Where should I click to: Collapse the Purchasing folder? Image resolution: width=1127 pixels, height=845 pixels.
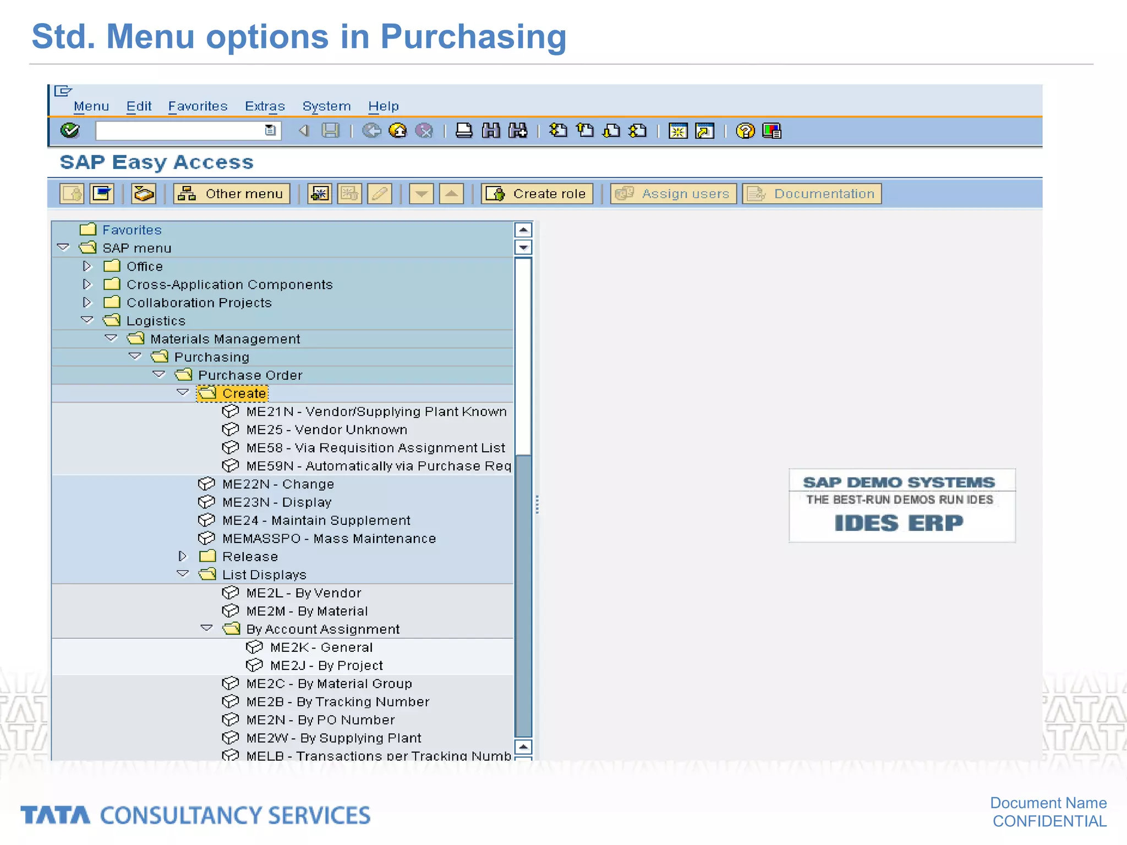[x=135, y=356]
